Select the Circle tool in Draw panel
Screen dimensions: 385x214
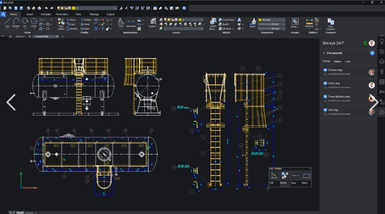click(x=33, y=22)
